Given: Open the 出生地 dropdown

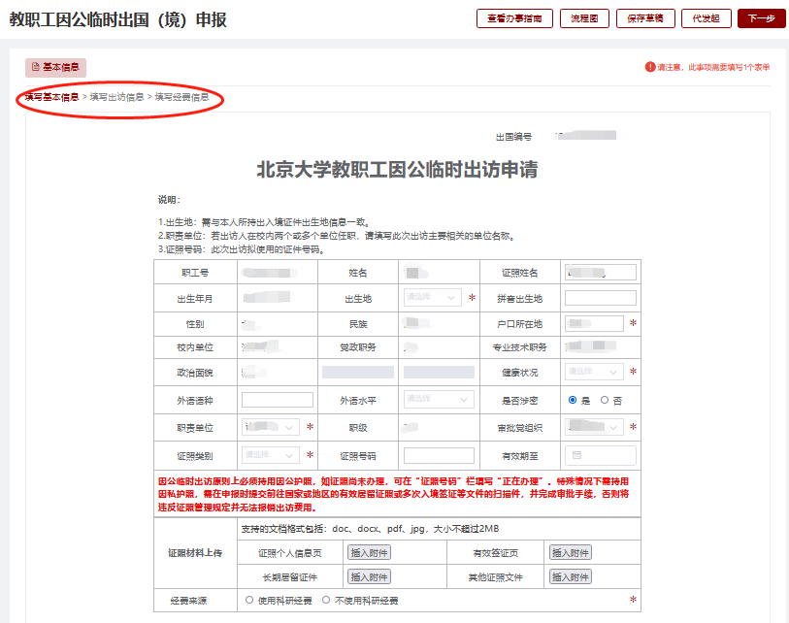Looking at the screenshot, I should [432, 298].
